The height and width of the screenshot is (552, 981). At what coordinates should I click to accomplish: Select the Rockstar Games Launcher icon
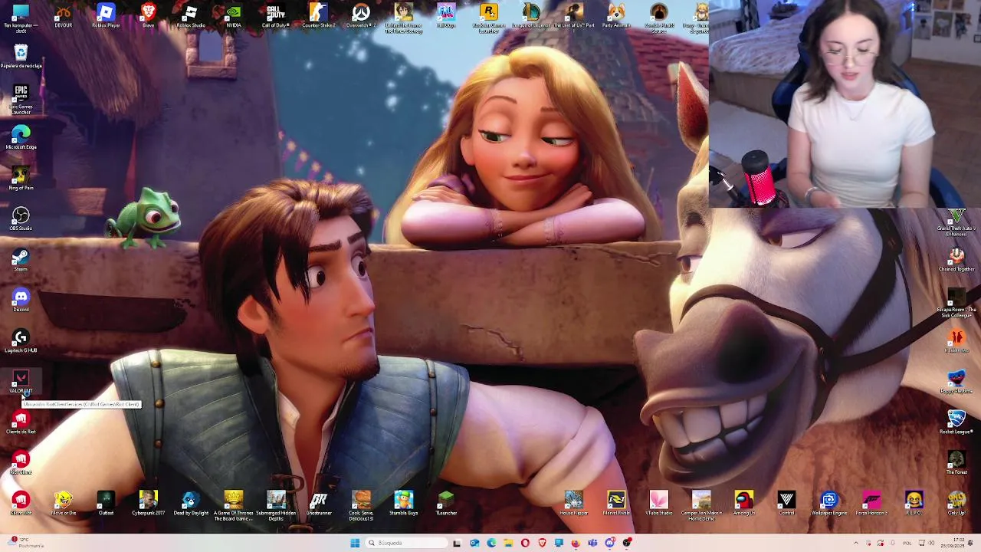[x=488, y=18]
